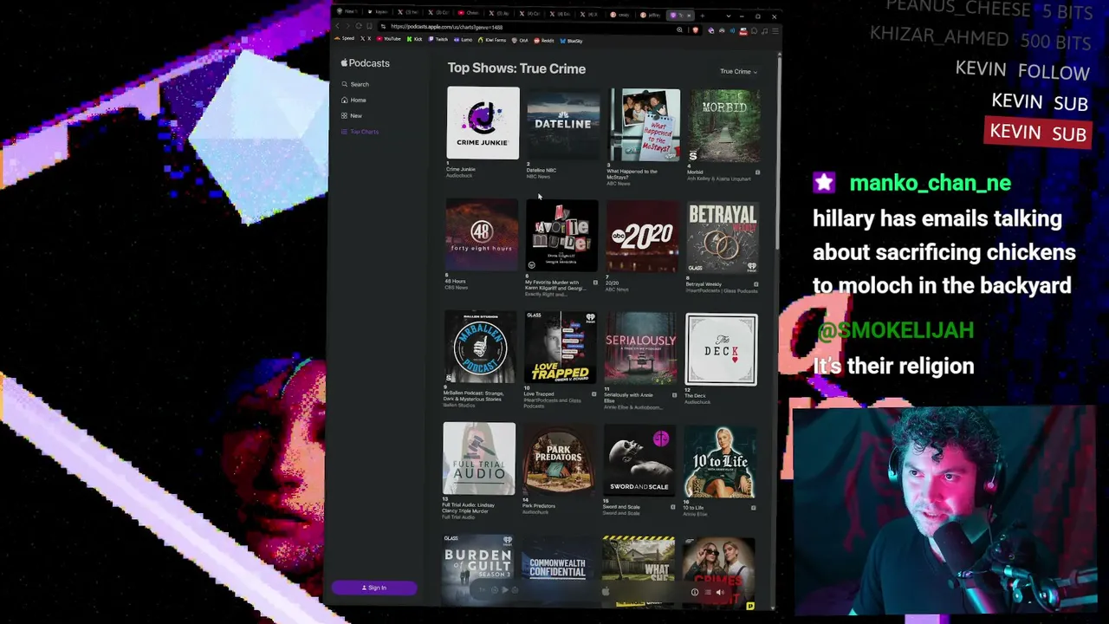Go to Home in the Podcasts sidebar
Viewport: 1109px width, 624px height.
coord(353,100)
